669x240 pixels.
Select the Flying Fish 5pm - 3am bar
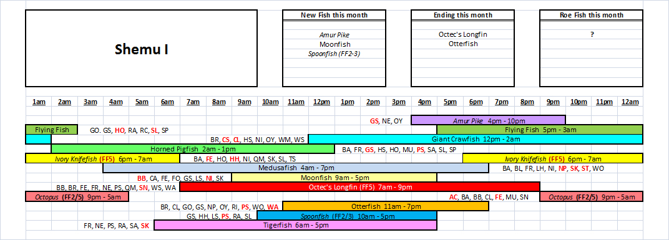click(540, 130)
